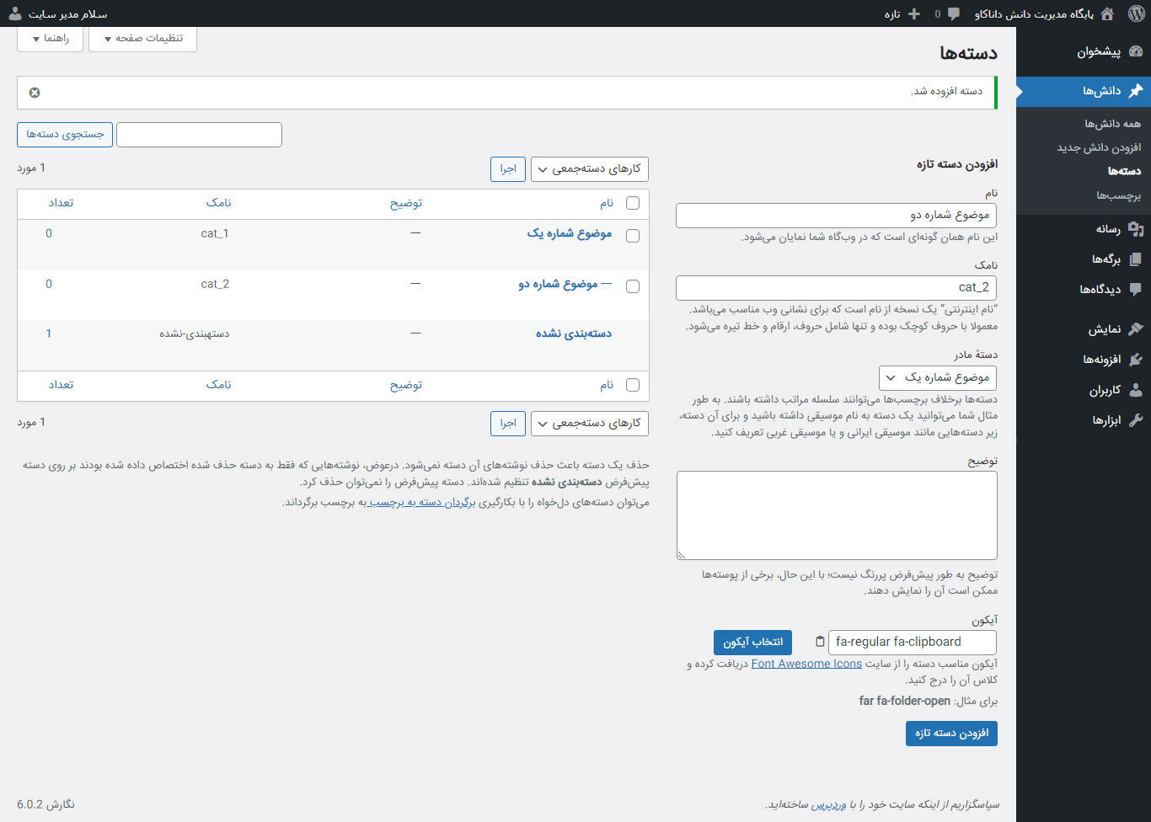Open دستهٔ مادر parent category dropdown
The image size is (1151, 822).
tap(938, 377)
